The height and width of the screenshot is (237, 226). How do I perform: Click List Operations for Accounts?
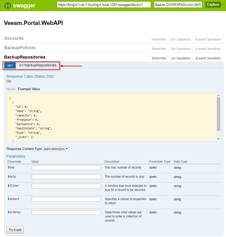[x=181, y=39]
